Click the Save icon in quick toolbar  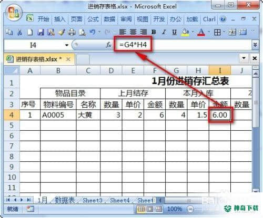(x=41, y=32)
